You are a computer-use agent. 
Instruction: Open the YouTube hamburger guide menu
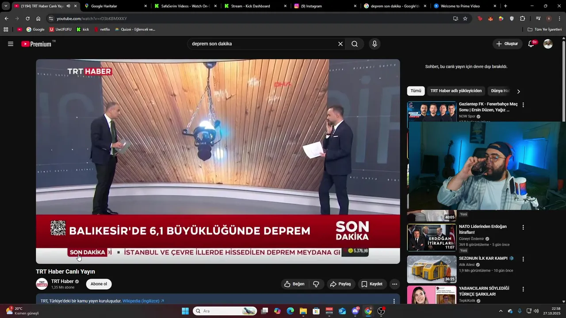coord(11,44)
